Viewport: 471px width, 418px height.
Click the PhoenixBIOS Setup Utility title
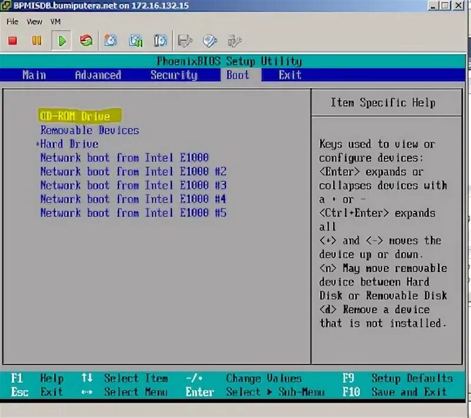[230, 62]
